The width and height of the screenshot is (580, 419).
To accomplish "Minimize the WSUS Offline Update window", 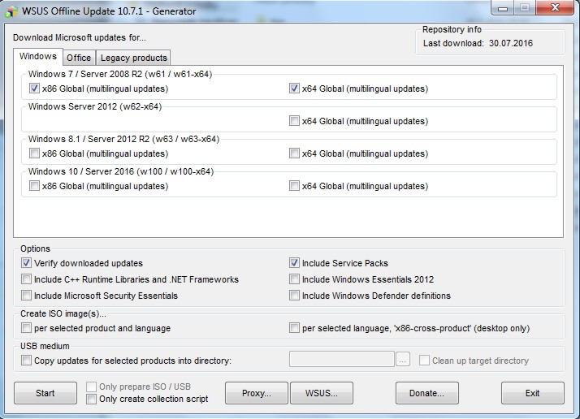I will click(503, 8).
